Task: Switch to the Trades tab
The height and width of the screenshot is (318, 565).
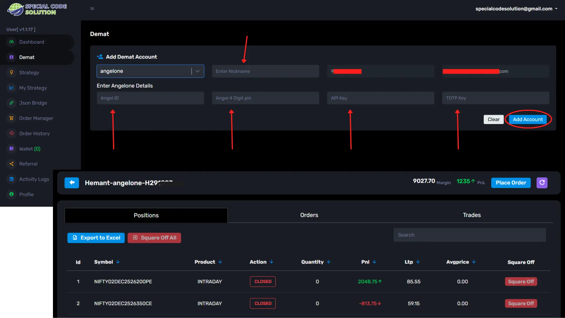Action: pyautogui.click(x=472, y=215)
